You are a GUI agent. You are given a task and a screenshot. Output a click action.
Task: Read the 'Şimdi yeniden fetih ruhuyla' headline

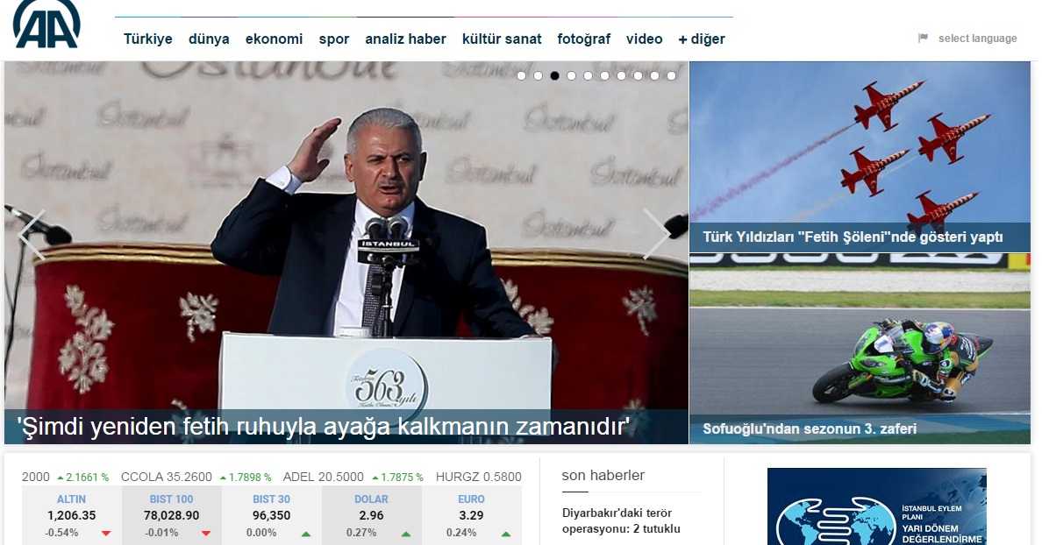[x=323, y=426]
